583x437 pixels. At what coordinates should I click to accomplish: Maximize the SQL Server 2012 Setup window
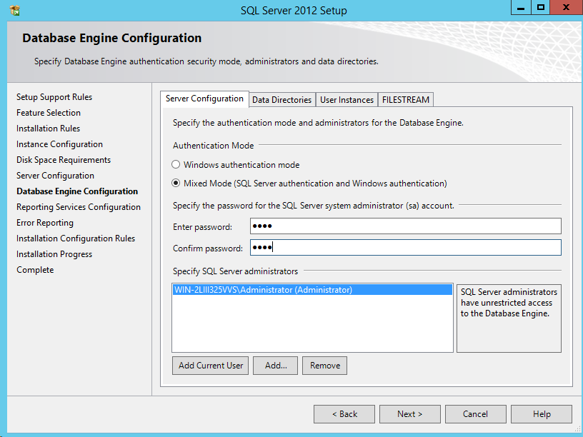[541, 8]
